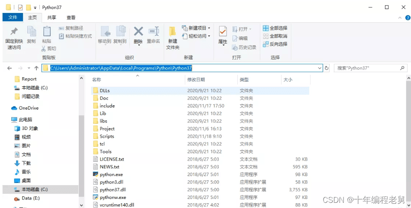Viewport: 411px width, 208px height.
Task: Click the Rename (重命名) icon
Action: click(154, 32)
